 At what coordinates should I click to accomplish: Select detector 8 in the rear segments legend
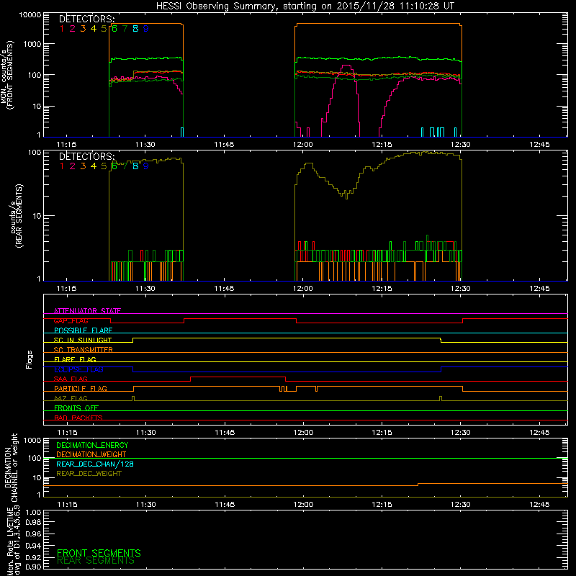pos(135,166)
